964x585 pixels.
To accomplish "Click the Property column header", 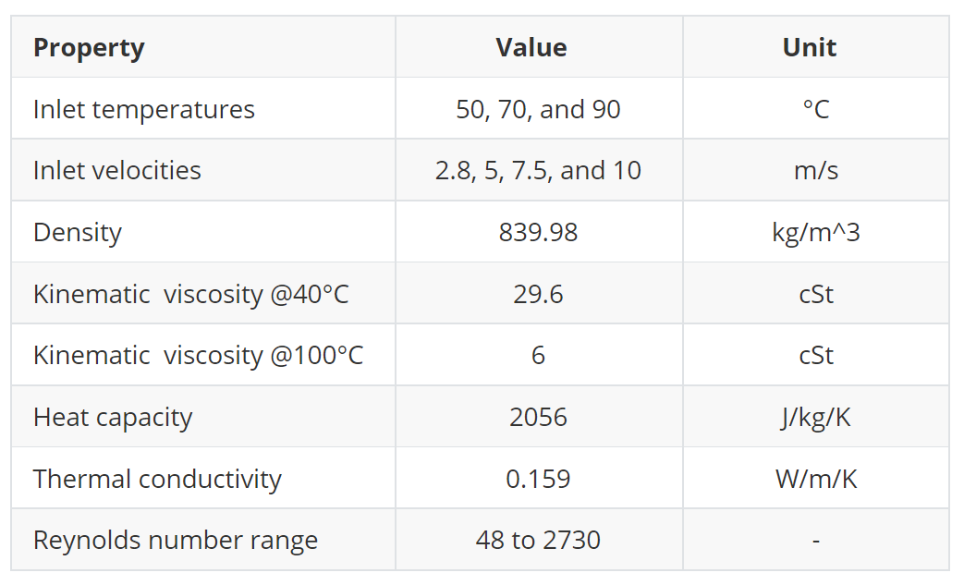I will click(x=89, y=48).
